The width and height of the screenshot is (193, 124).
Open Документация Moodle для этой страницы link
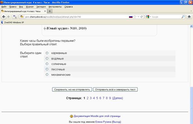(x=97, y=116)
